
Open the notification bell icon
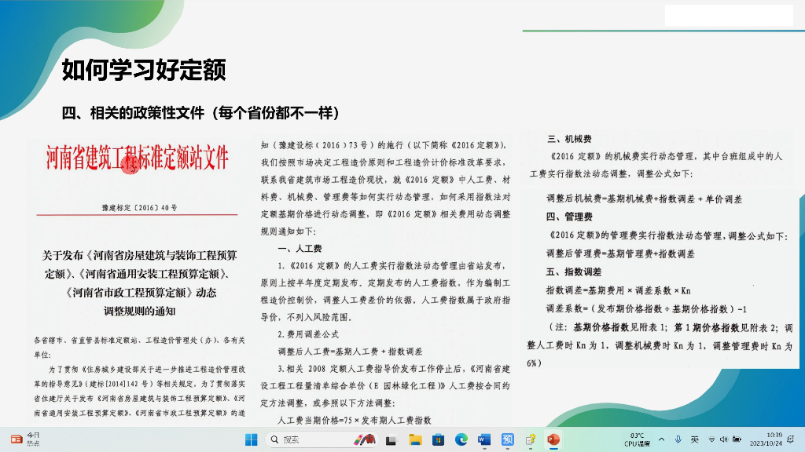click(791, 439)
